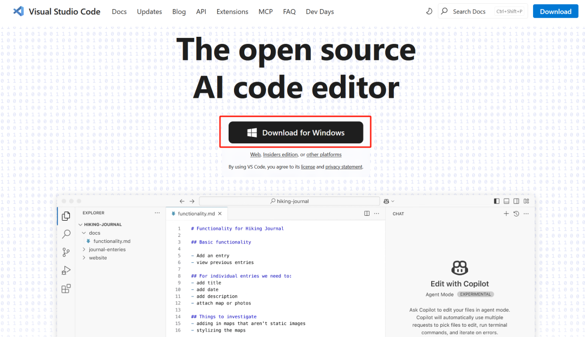Screen dimensions: 585x337
Task: Toggle bottom panel layout icon
Action: 506,201
